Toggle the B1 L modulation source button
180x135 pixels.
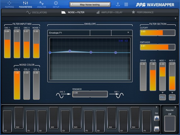coord(172,97)
